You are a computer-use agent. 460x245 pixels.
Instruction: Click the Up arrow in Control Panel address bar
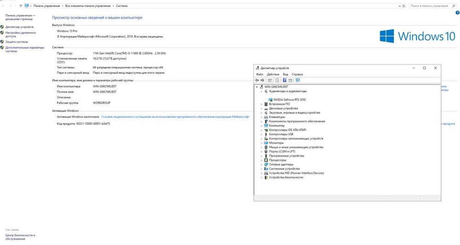pos(21,6)
